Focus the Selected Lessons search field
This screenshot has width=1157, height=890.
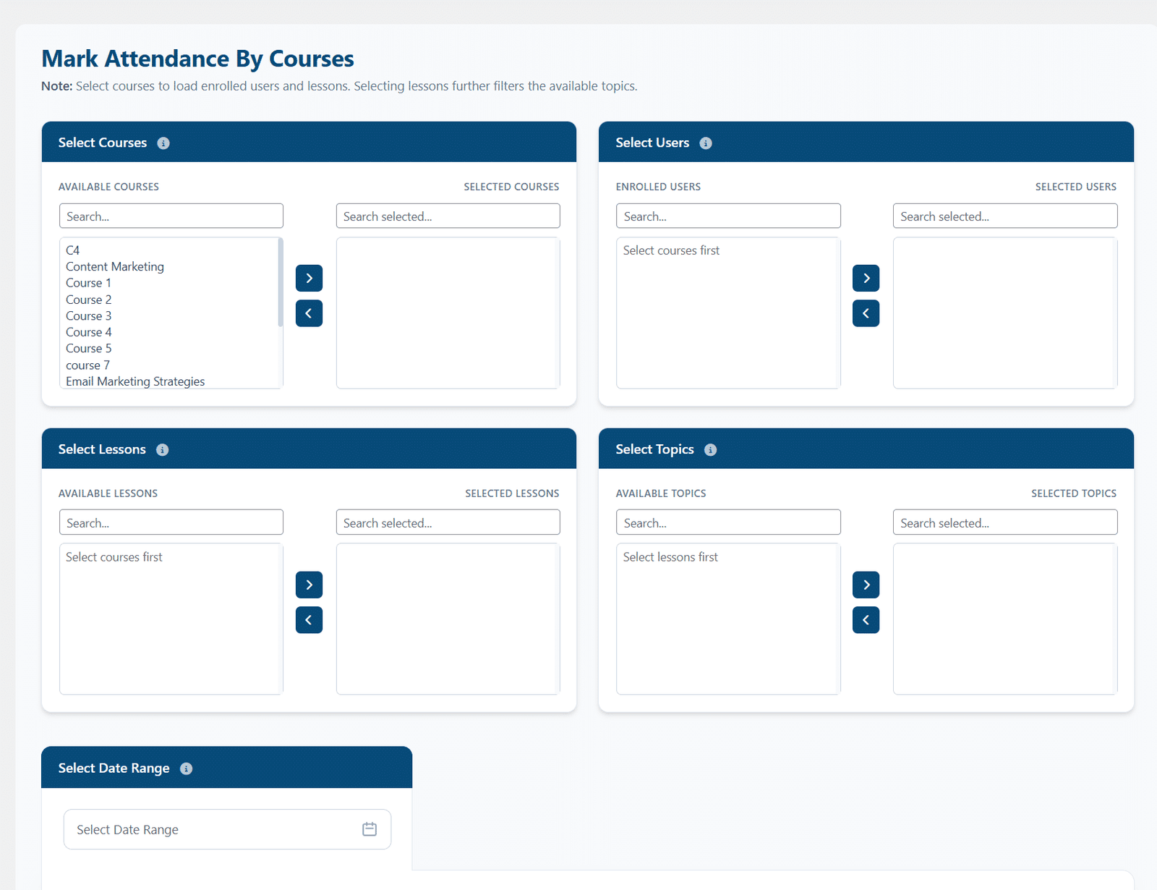coord(448,522)
